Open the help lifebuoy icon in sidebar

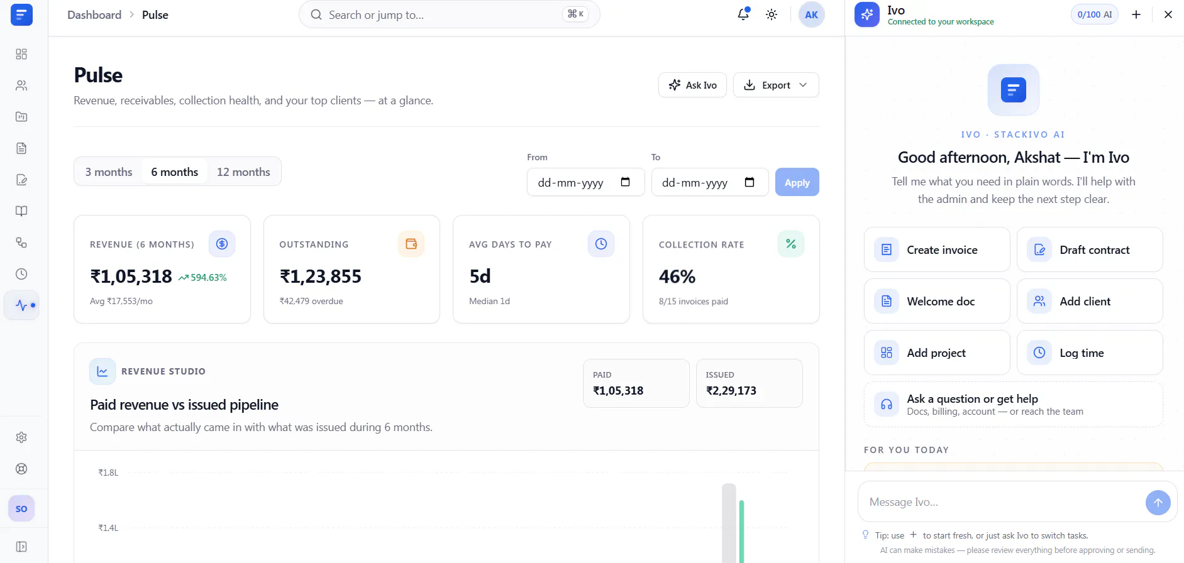coord(21,469)
